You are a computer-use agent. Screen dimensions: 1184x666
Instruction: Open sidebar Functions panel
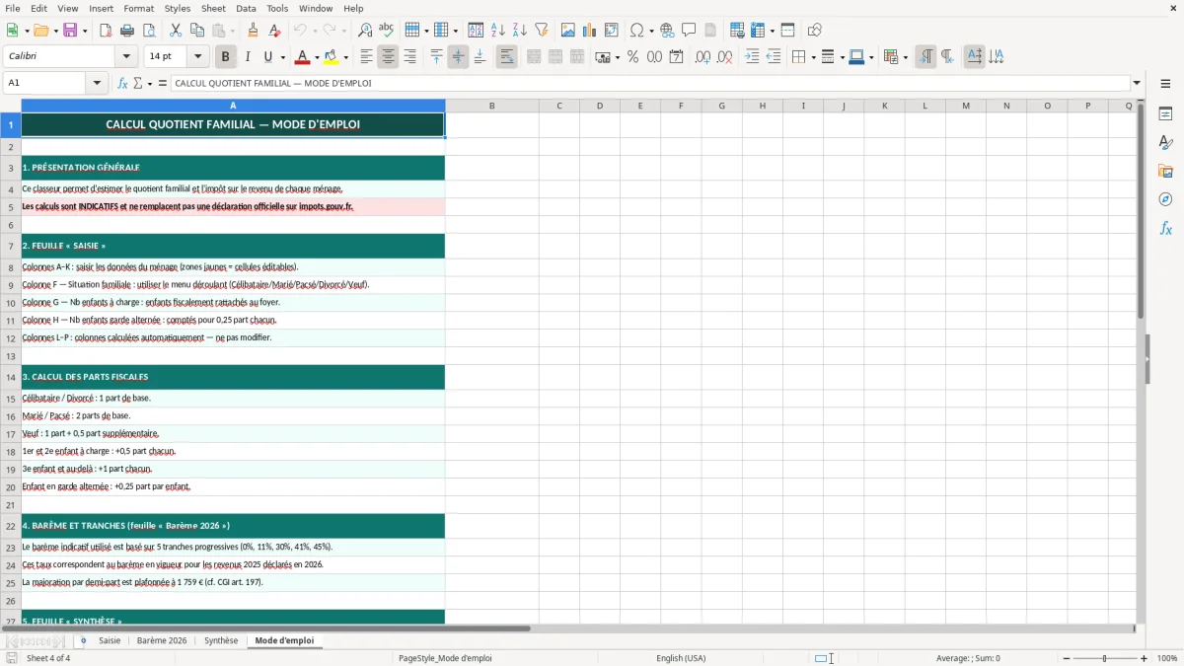tap(1165, 228)
